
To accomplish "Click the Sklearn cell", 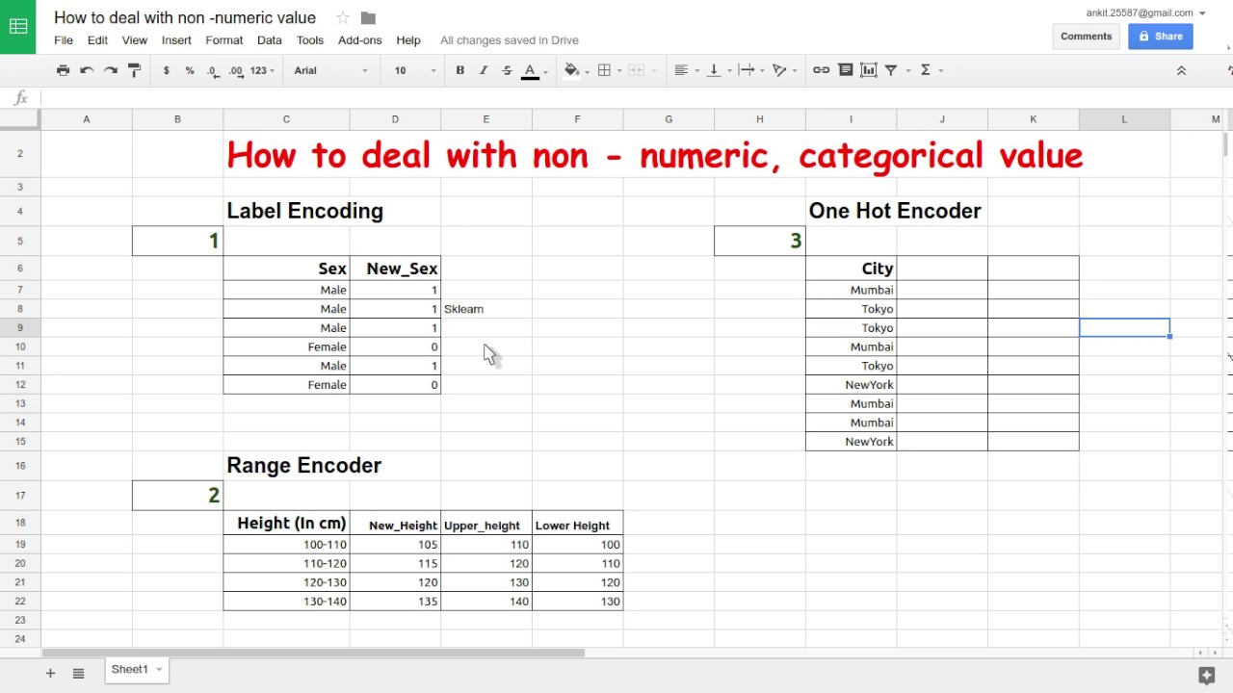I will coord(486,309).
